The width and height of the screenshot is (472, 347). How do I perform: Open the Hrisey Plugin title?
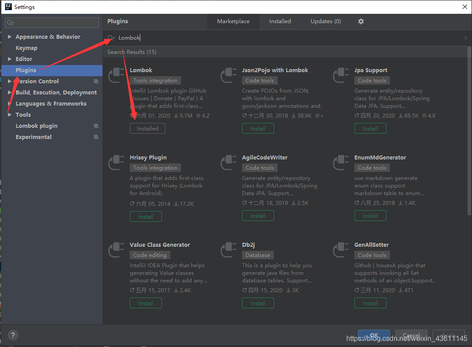pos(148,157)
